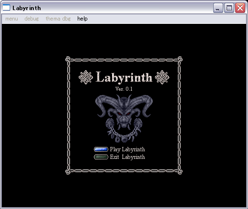Click the Labyrinth title logo text

[x=124, y=77]
